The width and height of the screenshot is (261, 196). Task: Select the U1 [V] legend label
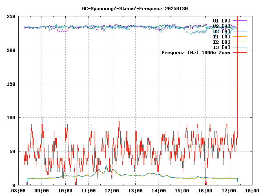[221, 20]
